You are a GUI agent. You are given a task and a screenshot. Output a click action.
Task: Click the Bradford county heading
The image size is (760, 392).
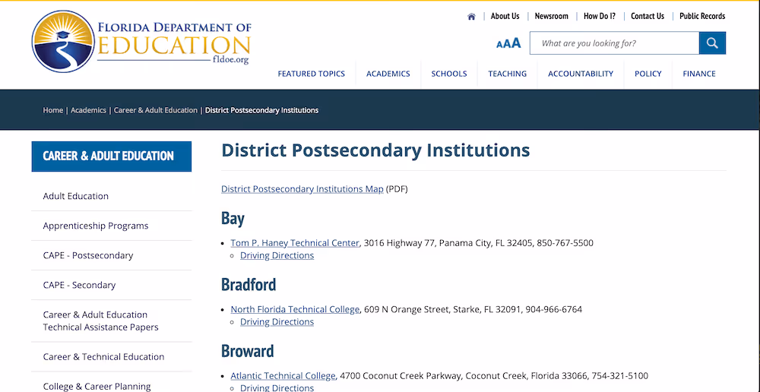click(249, 284)
